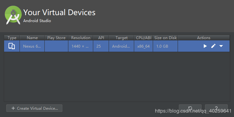Click the Play Store column header
The width and height of the screenshot is (234, 117).
pyautogui.click(x=56, y=38)
